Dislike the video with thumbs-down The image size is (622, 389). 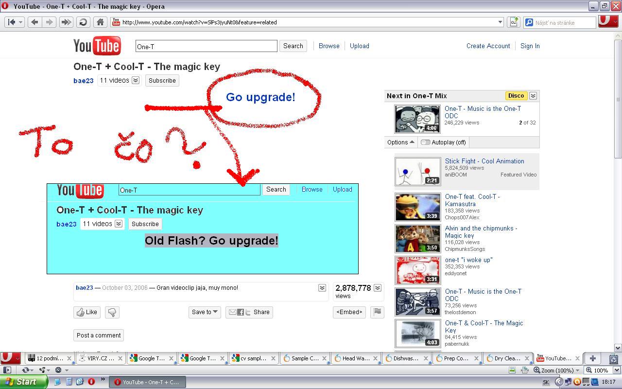[112, 312]
